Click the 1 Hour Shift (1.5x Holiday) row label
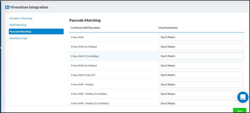 [x=85, y=56]
